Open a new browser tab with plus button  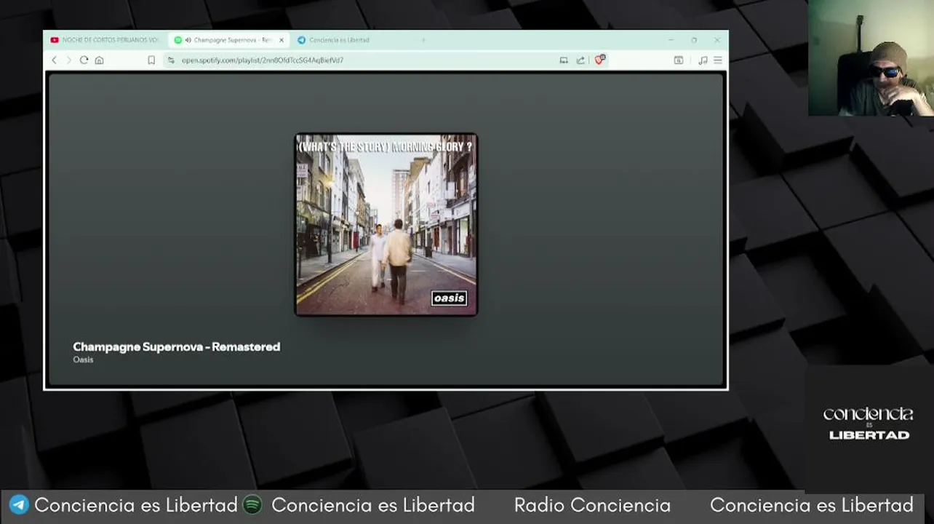click(423, 40)
